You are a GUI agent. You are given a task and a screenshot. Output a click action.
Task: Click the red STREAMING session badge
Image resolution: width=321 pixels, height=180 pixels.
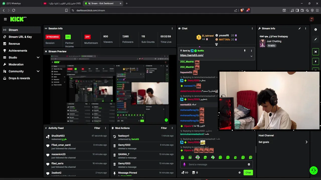(x=53, y=37)
